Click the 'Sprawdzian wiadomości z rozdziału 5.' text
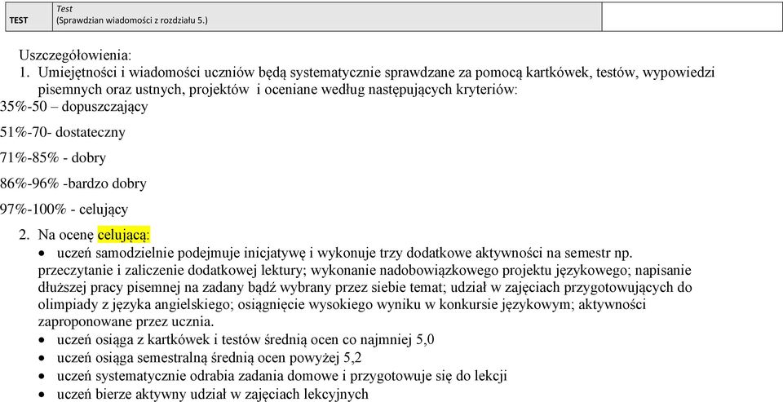Image resolution: width=783 pixels, height=402 pixels. click(x=132, y=20)
